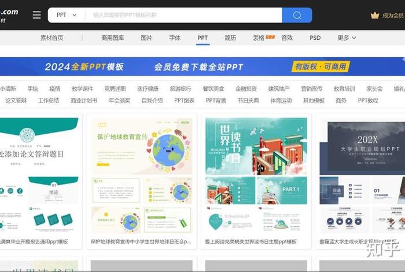Viewport: 405px width, 272px height.
Task: Filter by 体育运动 category
Action: coord(281,100)
